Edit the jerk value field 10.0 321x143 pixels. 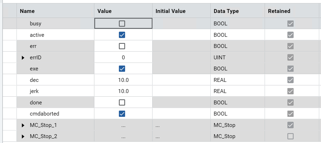pyautogui.click(x=123, y=91)
